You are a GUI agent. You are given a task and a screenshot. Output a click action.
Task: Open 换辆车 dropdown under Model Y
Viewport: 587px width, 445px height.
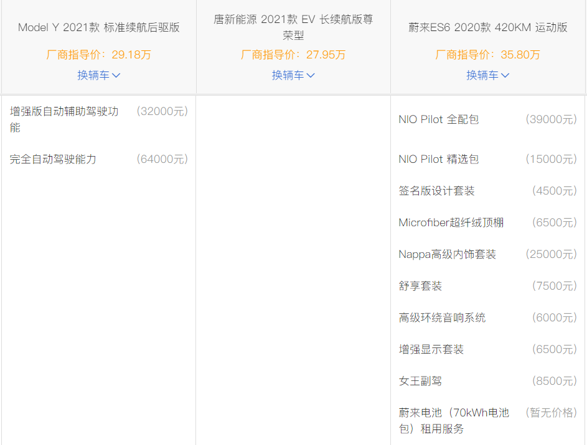point(98,75)
